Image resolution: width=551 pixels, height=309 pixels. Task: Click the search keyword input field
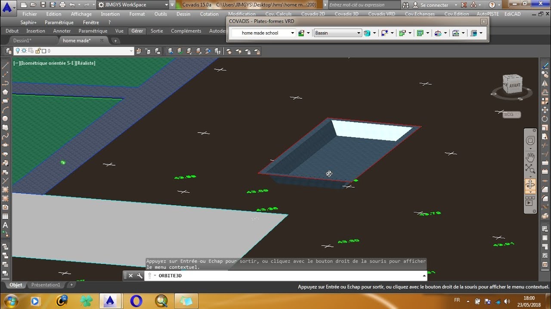pyautogui.click(x=364, y=5)
